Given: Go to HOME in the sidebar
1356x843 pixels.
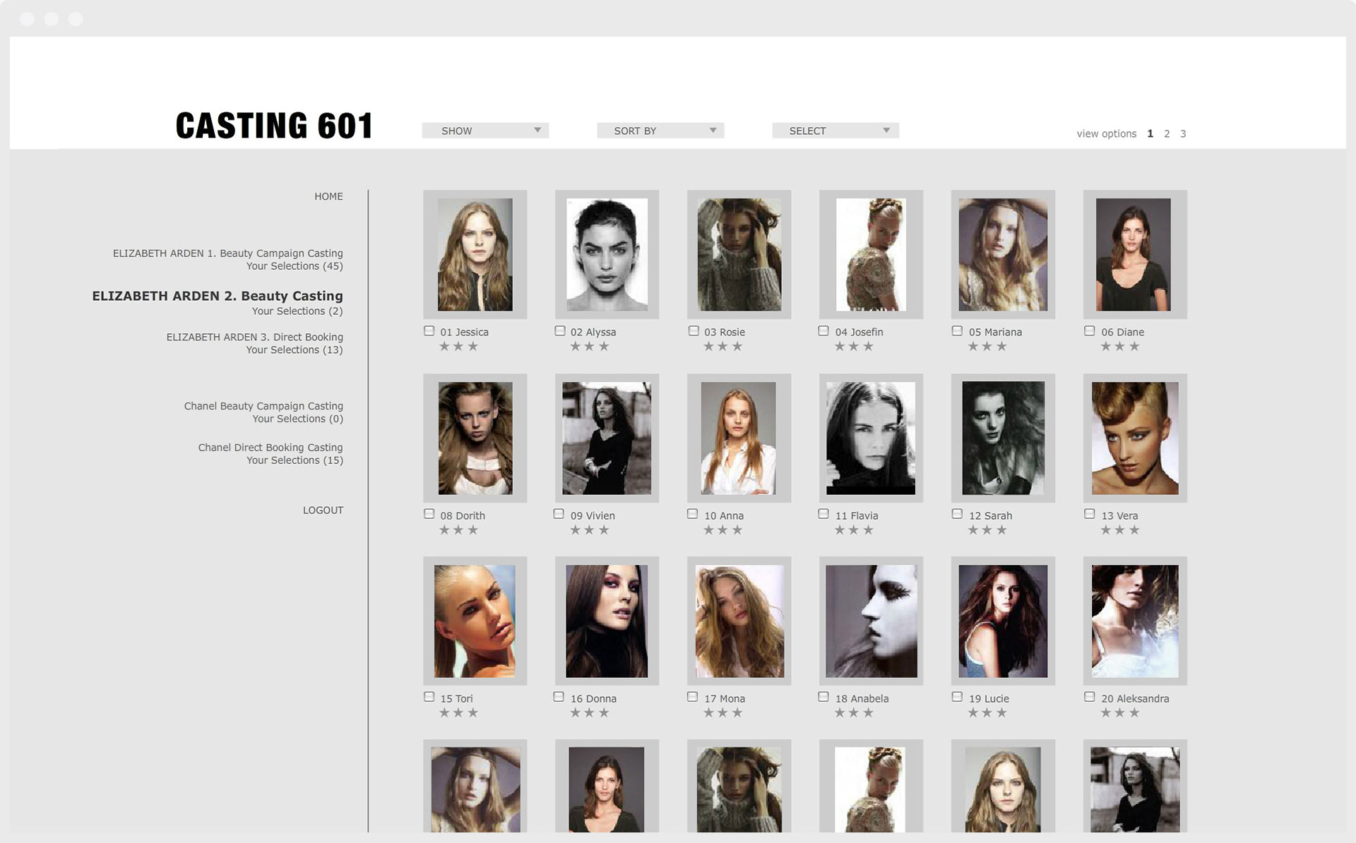Looking at the screenshot, I should coord(328,196).
